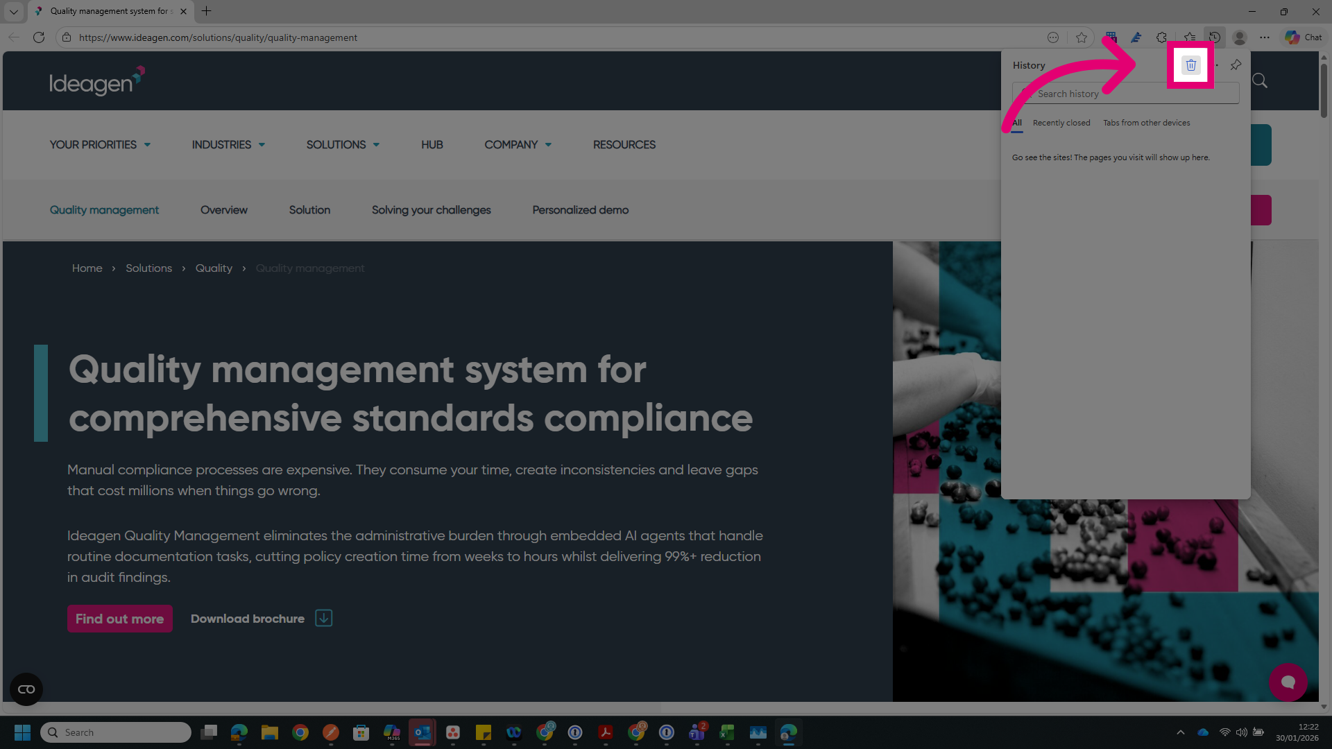
Task: Open the chat bubble widget
Action: point(1288,682)
